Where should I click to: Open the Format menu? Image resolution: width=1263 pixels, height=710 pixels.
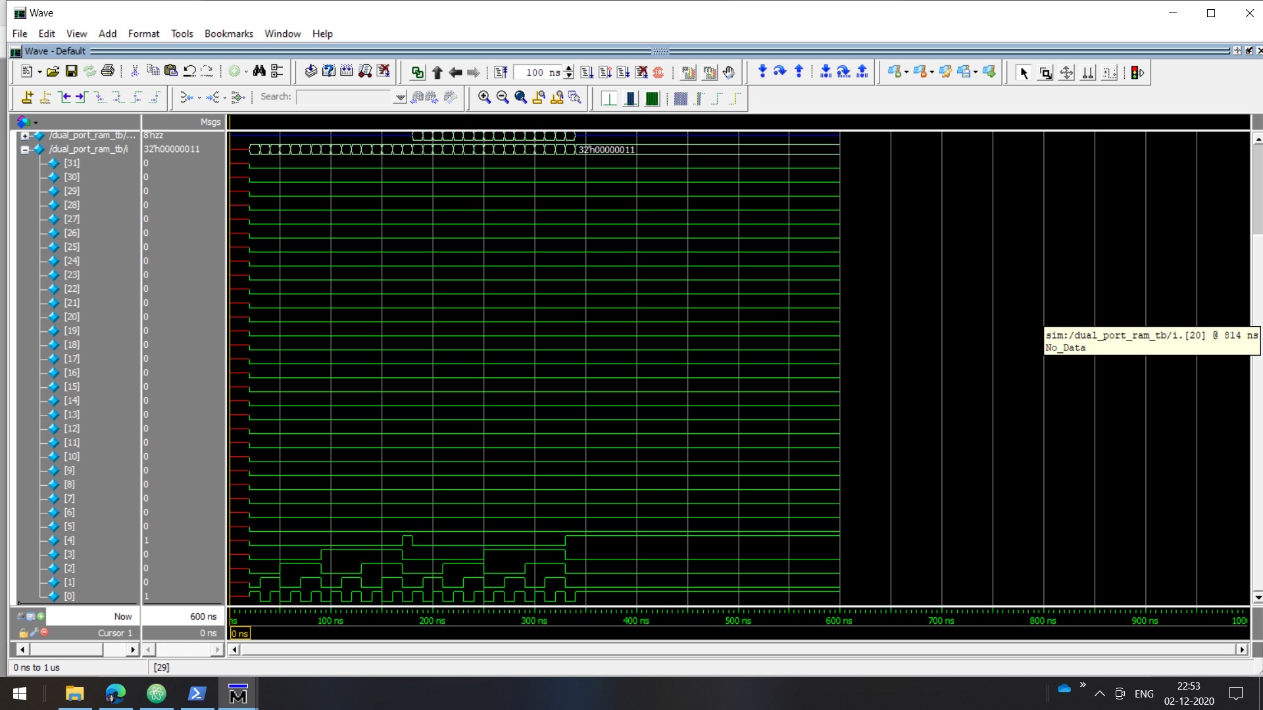coord(143,34)
